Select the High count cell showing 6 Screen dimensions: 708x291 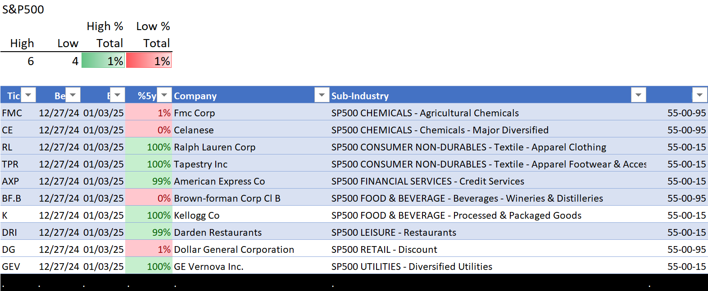(x=18, y=61)
